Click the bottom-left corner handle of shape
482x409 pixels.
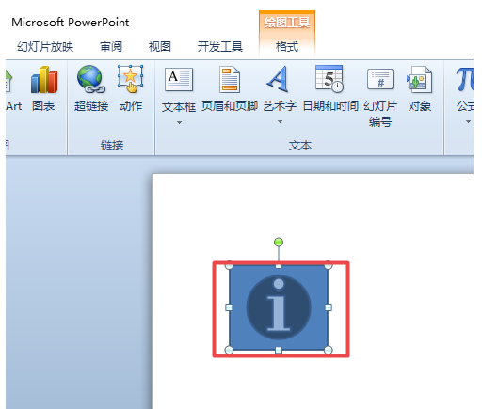coord(229,350)
